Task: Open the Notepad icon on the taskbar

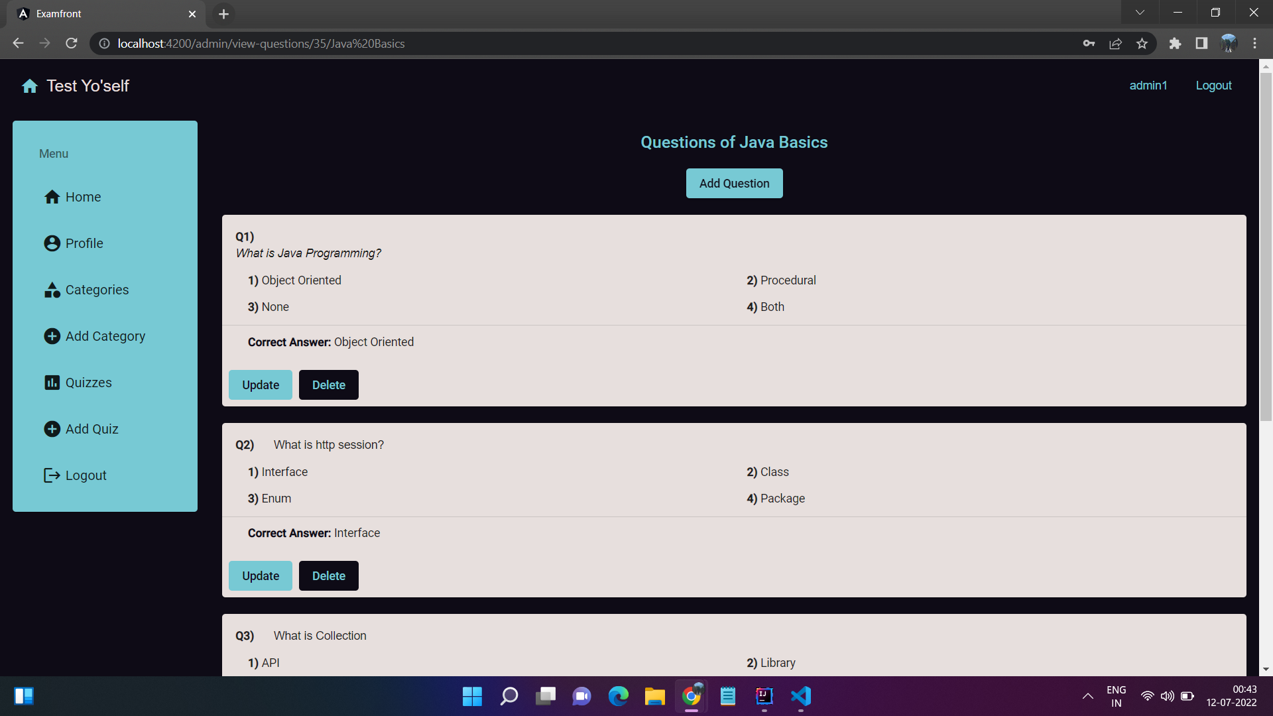Action: point(728,696)
